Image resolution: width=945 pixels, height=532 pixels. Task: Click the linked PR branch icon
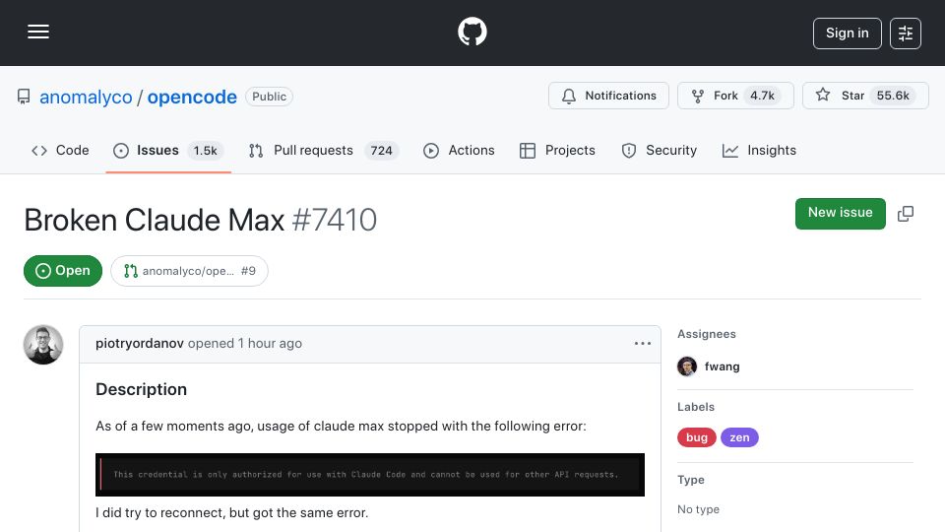coord(131,271)
